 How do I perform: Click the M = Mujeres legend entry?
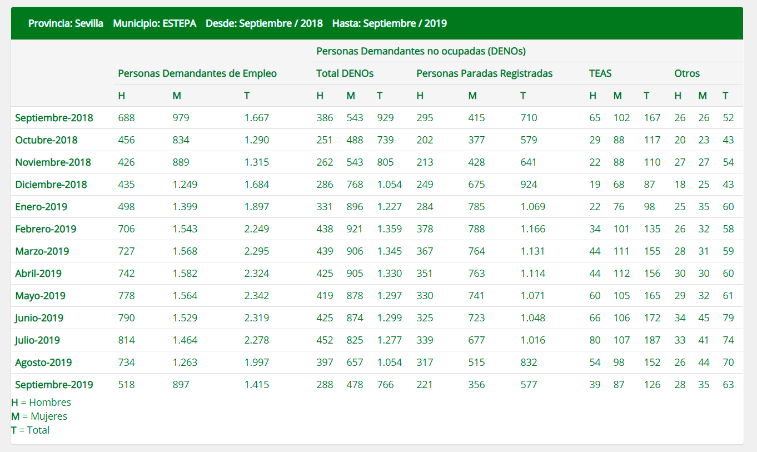click(39, 416)
